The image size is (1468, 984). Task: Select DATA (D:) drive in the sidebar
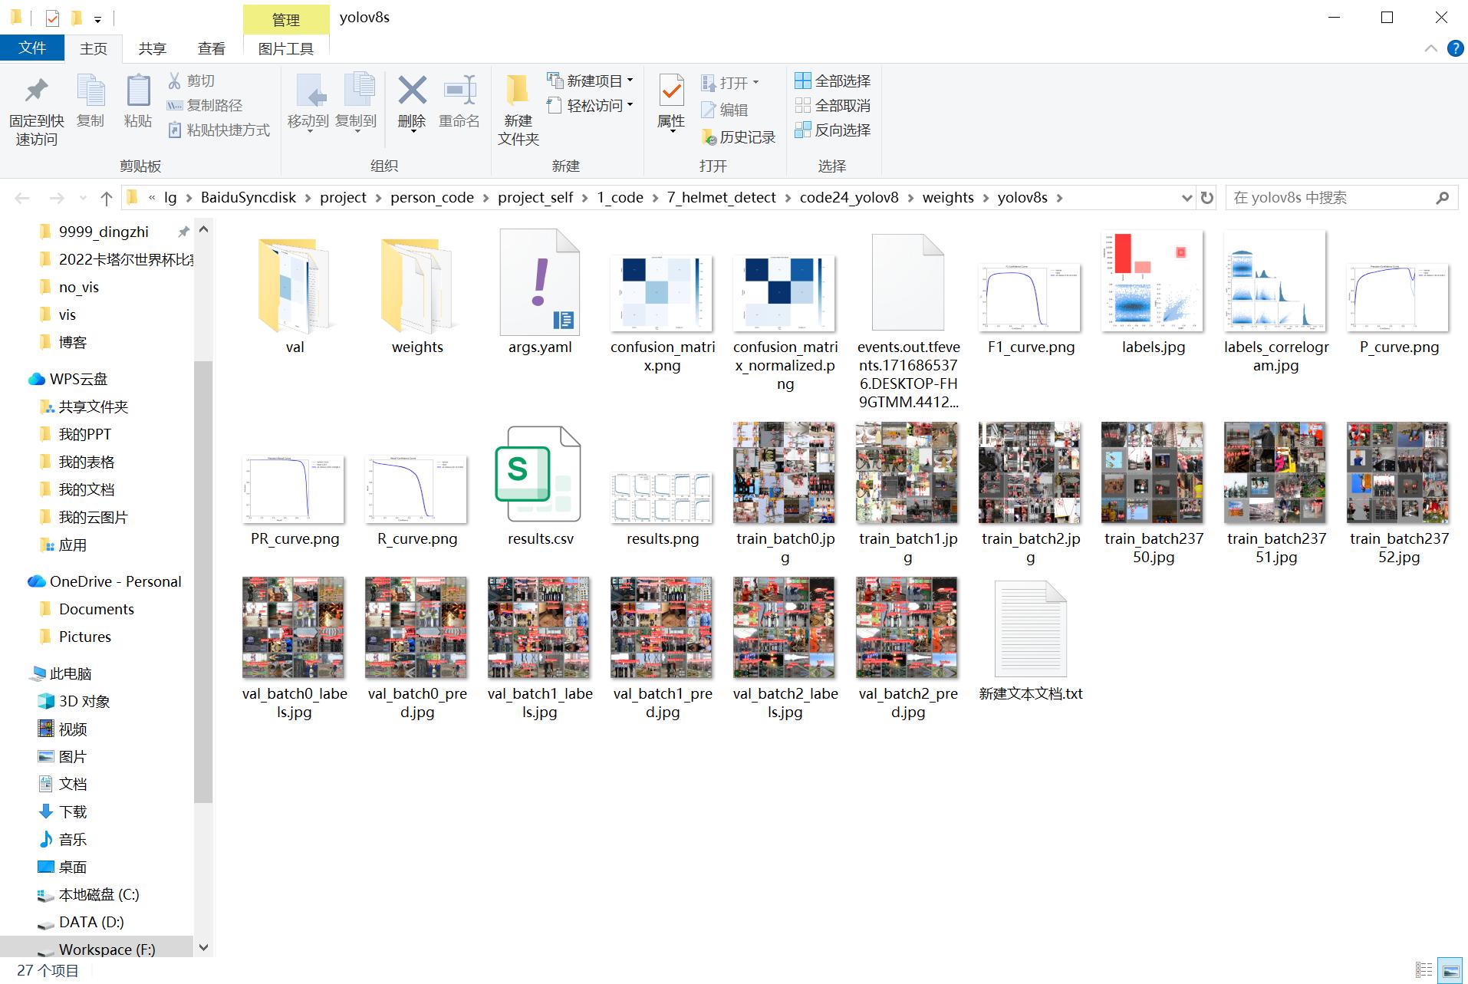[91, 922]
